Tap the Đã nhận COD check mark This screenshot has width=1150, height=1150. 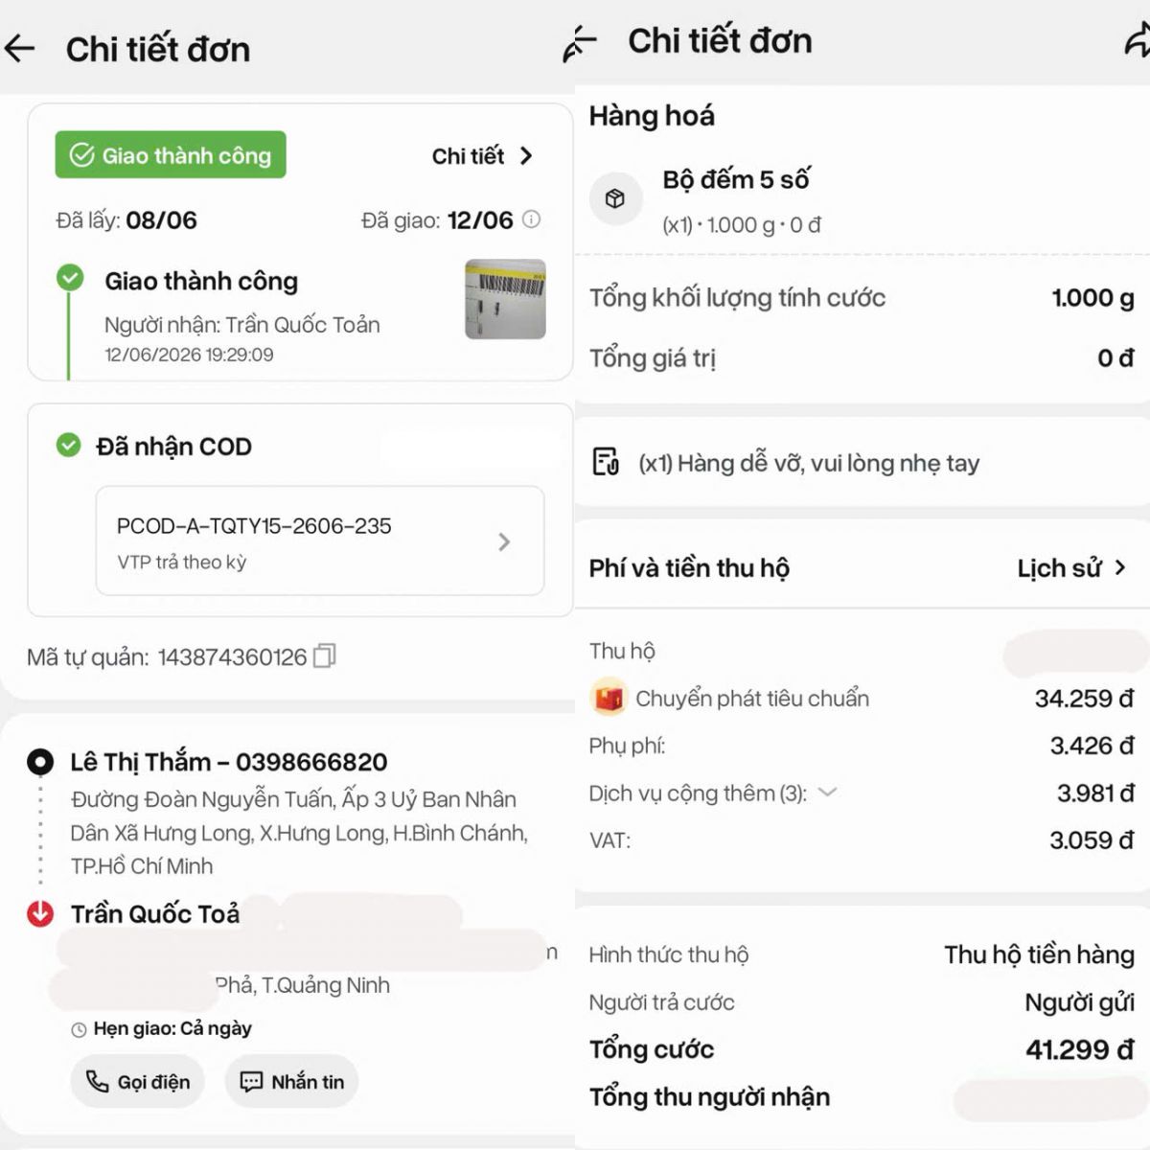coord(68,446)
